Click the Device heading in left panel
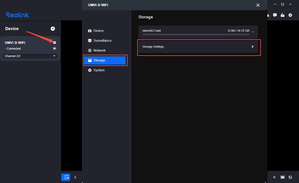 [12, 29]
